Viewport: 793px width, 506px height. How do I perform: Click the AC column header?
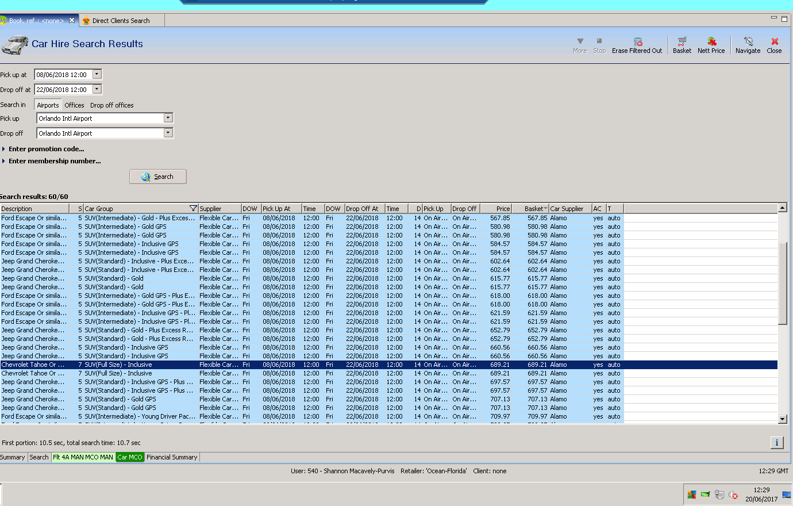tap(599, 209)
